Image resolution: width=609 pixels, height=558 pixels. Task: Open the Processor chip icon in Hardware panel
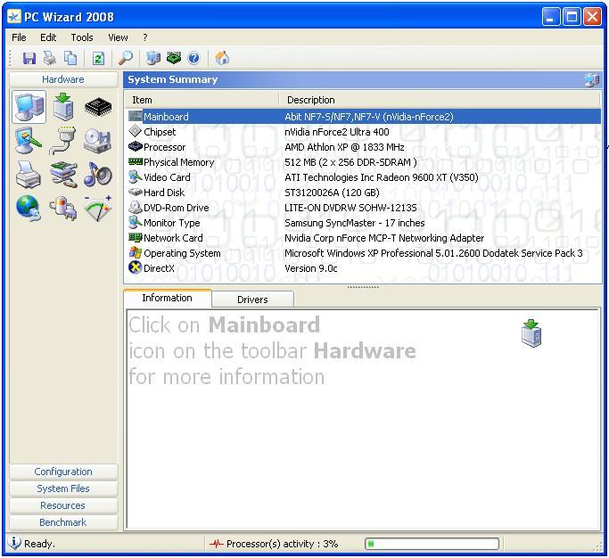tap(98, 107)
